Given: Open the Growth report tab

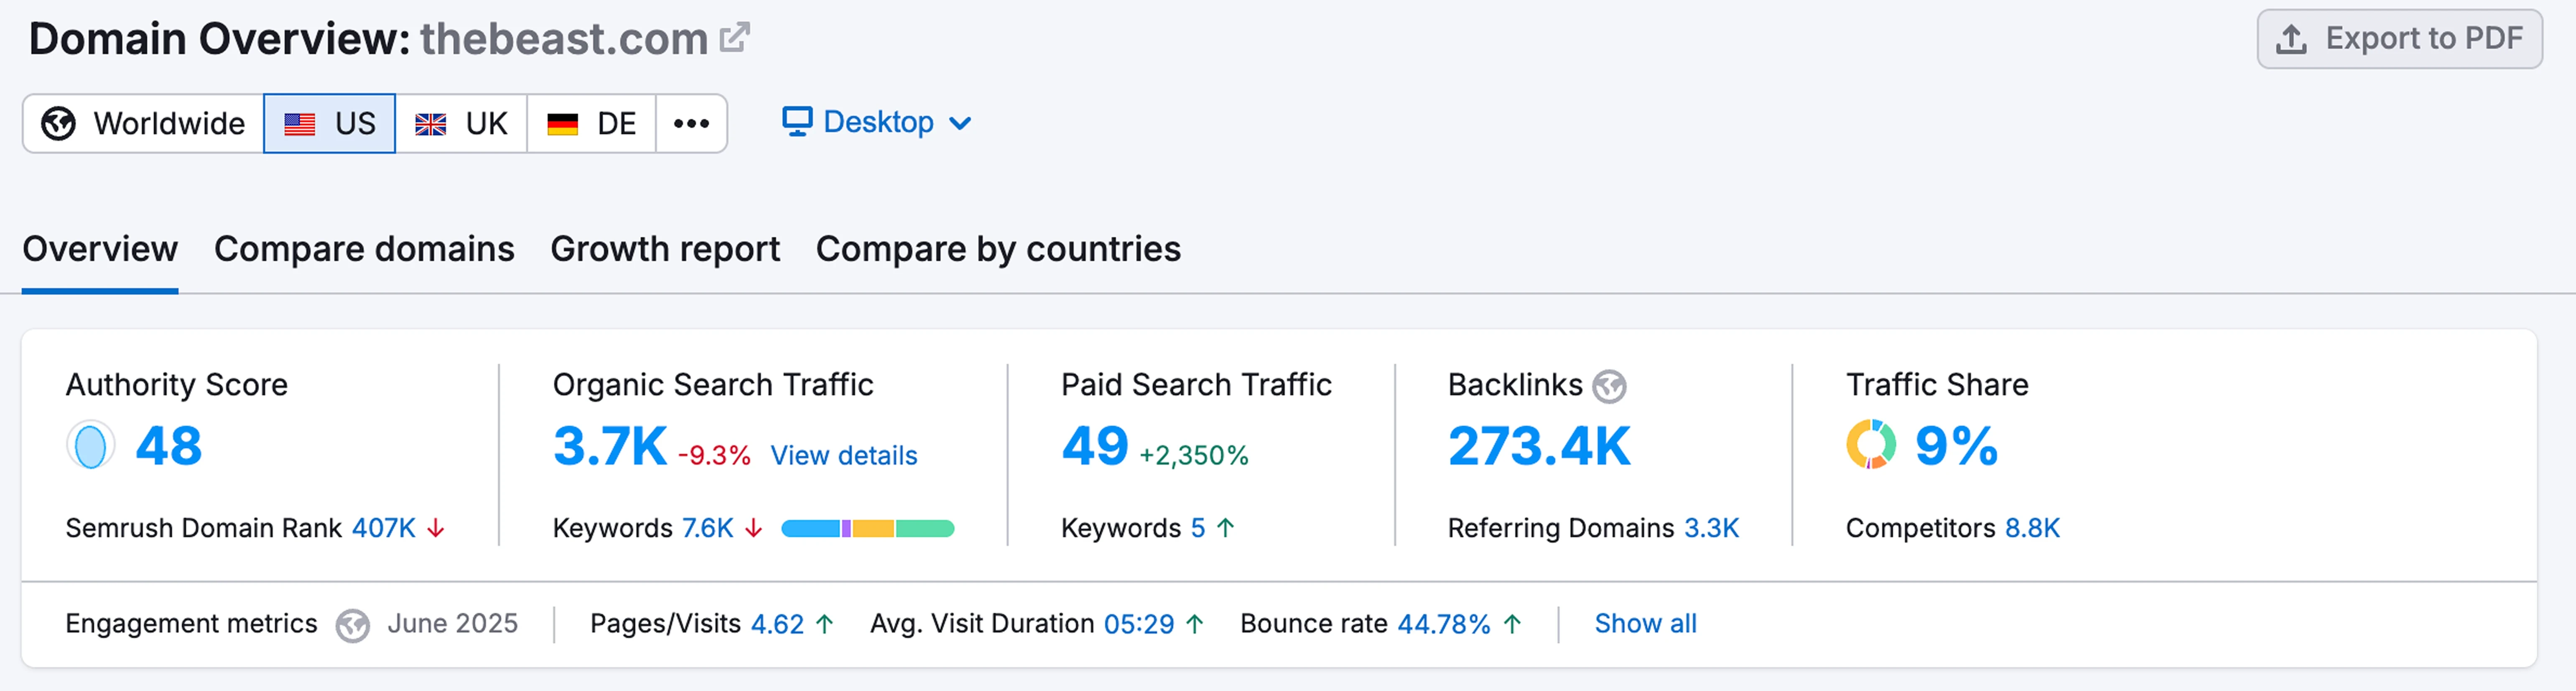Looking at the screenshot, I should click(664, 249).
